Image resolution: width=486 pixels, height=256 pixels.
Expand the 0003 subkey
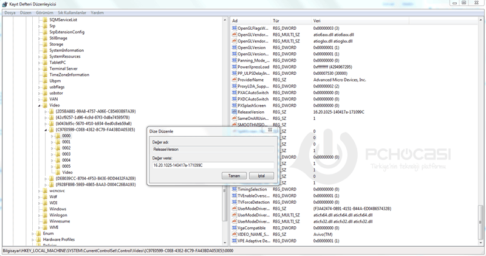[52, 154]
